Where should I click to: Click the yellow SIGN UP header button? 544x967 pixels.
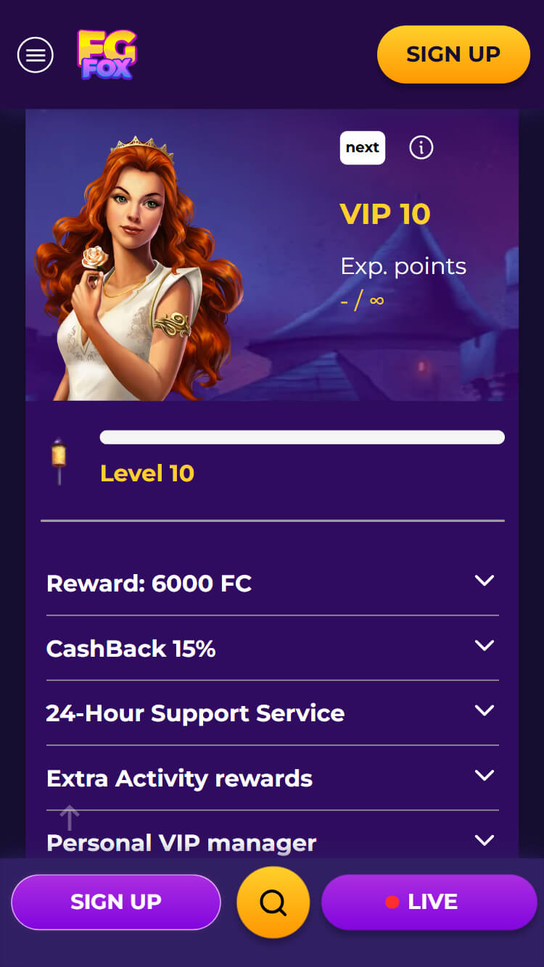(453, 54)
